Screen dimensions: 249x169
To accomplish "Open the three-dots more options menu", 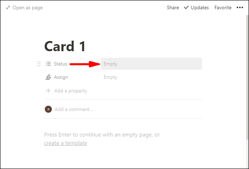I will coord(240,8).
